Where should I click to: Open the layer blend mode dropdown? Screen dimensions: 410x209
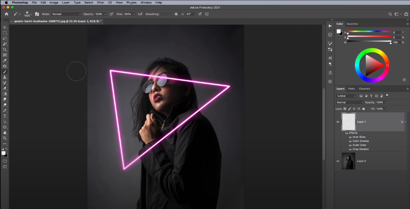(350, 102)
